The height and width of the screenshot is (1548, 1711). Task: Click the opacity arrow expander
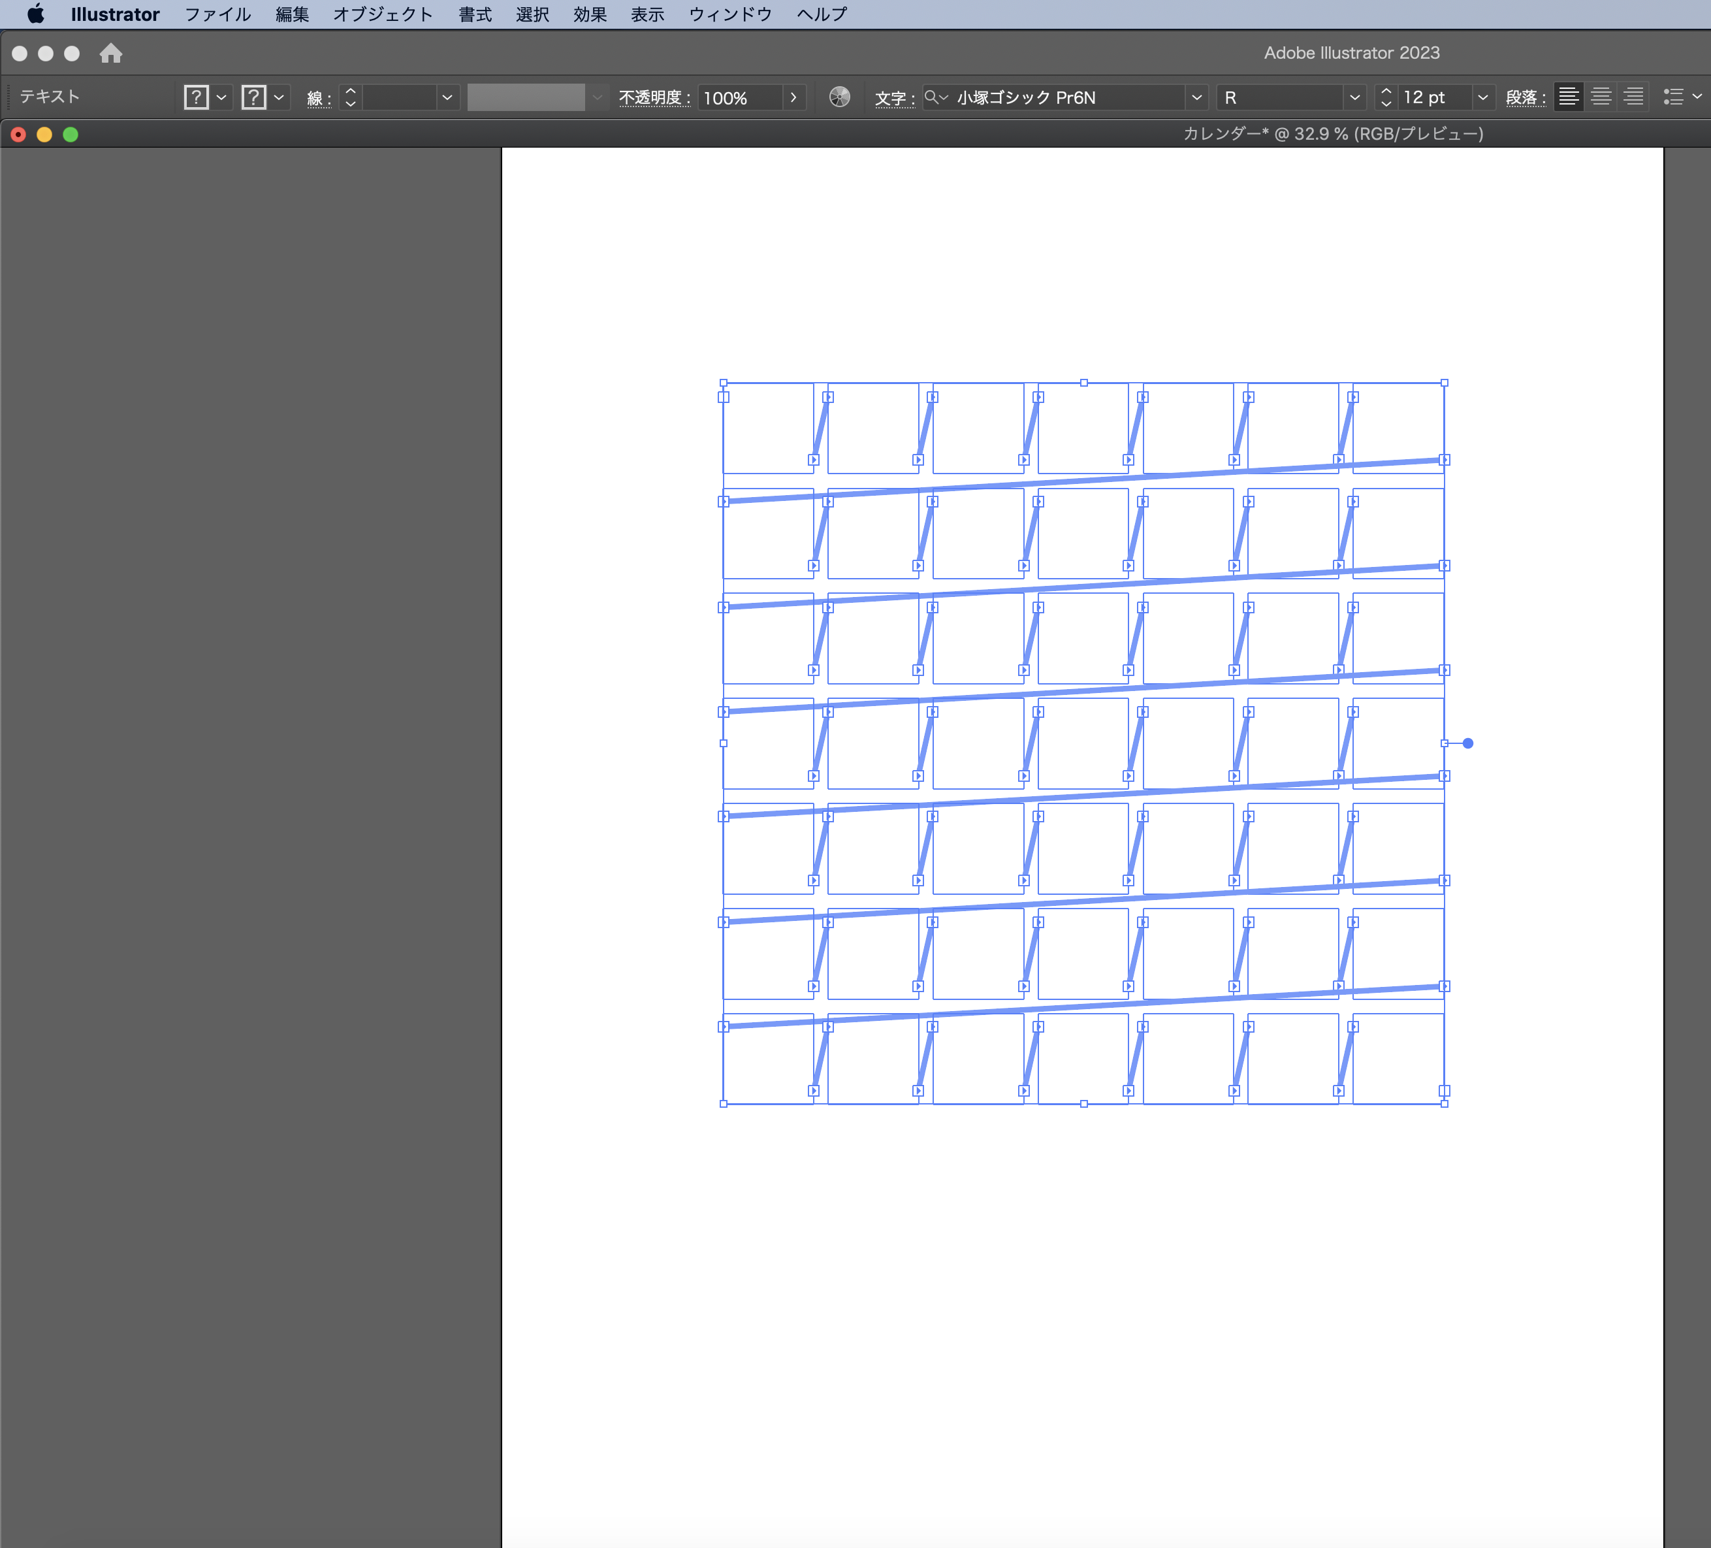(793, 97)
